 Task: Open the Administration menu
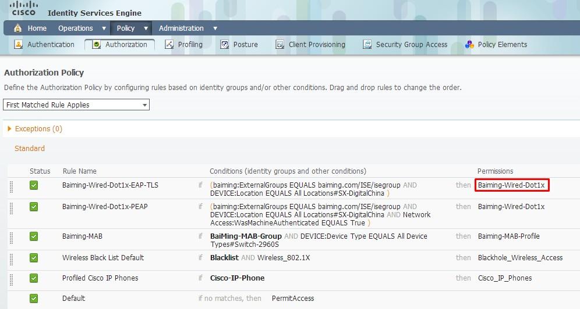coord(181,28)
